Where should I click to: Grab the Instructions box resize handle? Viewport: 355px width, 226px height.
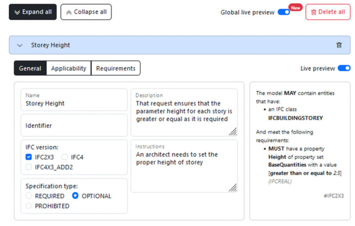233,188
